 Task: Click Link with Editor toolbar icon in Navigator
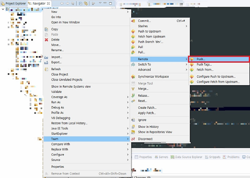pyautogui.click(x=86, y=3)
